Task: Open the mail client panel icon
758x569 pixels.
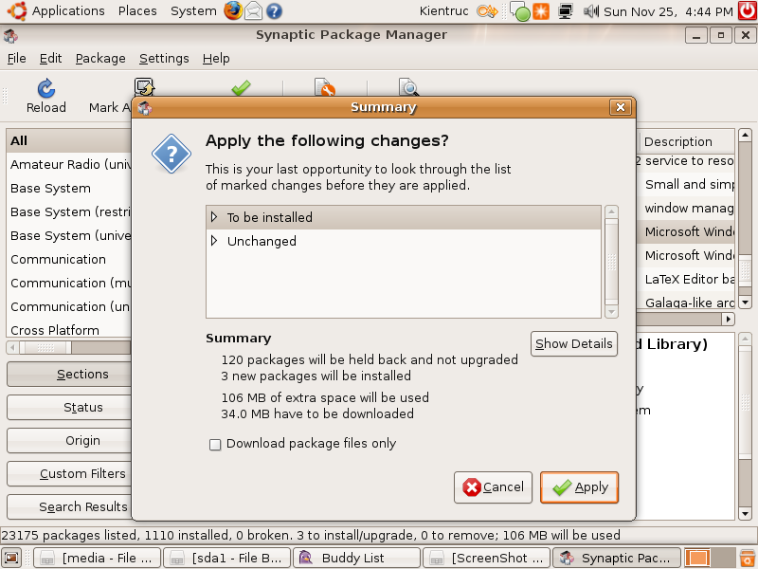Action: (x=253, y=11)
